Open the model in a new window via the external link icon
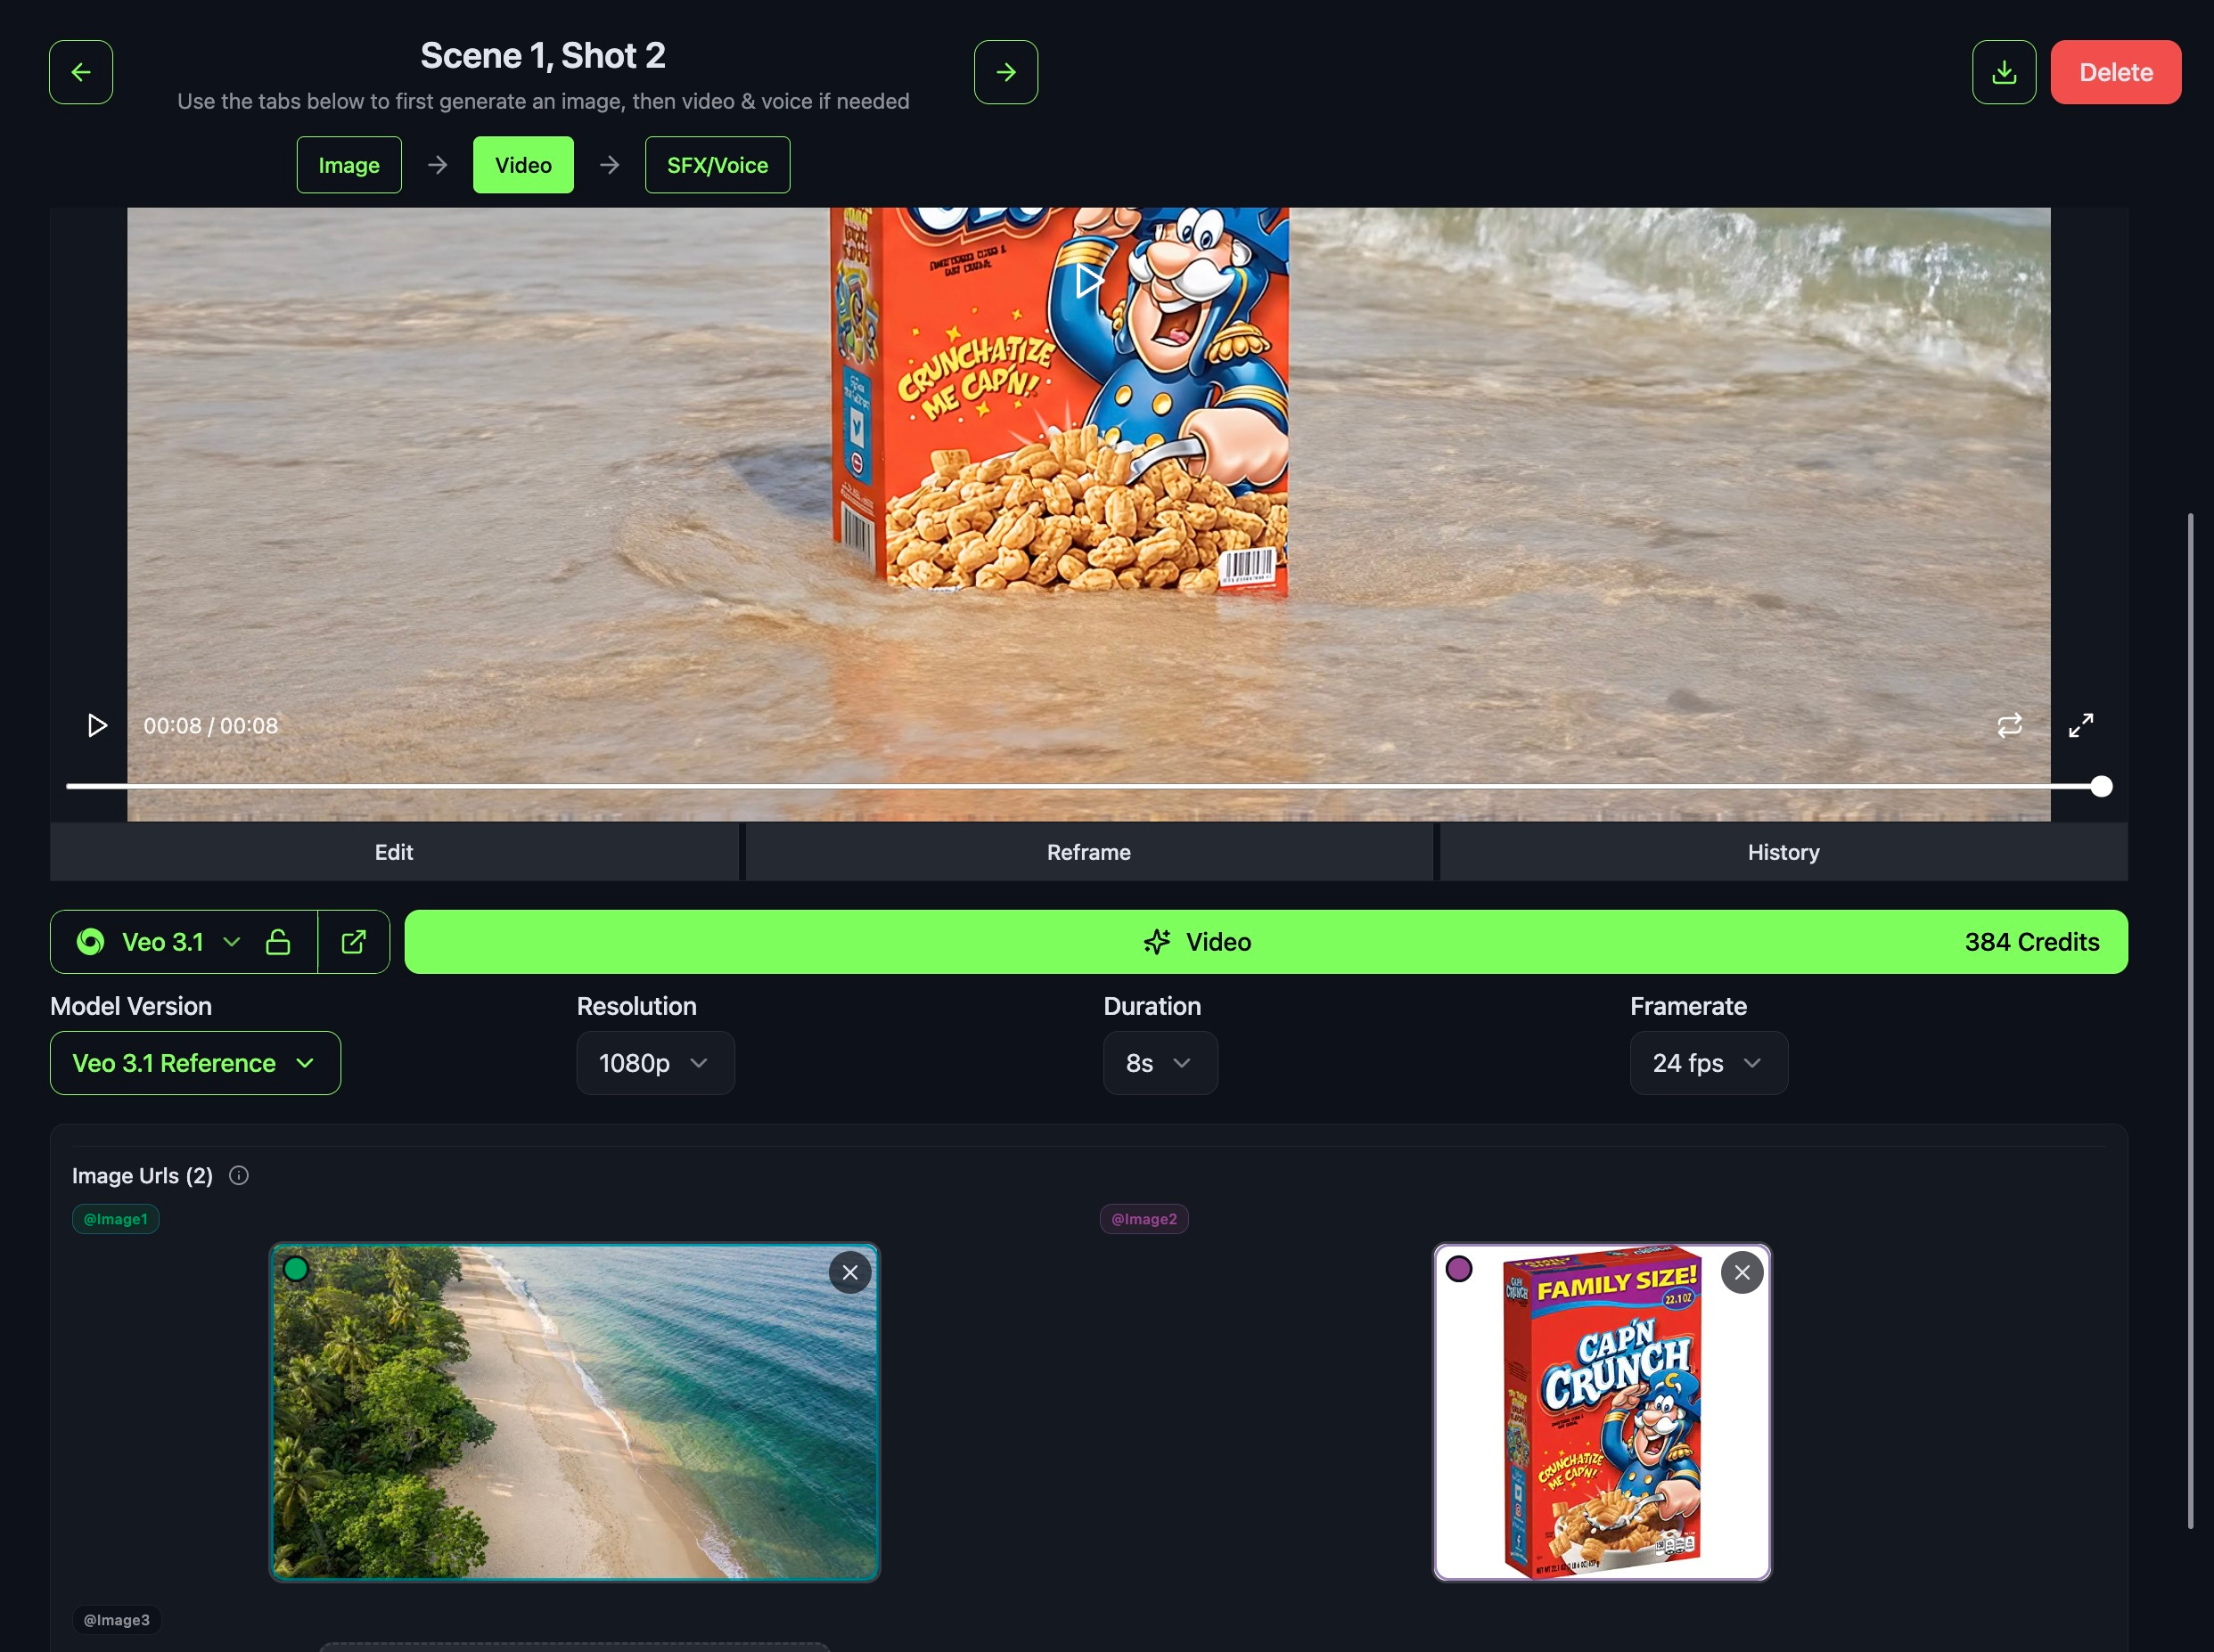The image size is (2214, 1652). pyautogui.click(x=354, y=942)
